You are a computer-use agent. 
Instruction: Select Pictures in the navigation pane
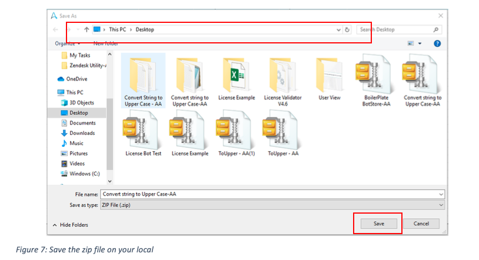pyautogui.click(x=74, y=153)
